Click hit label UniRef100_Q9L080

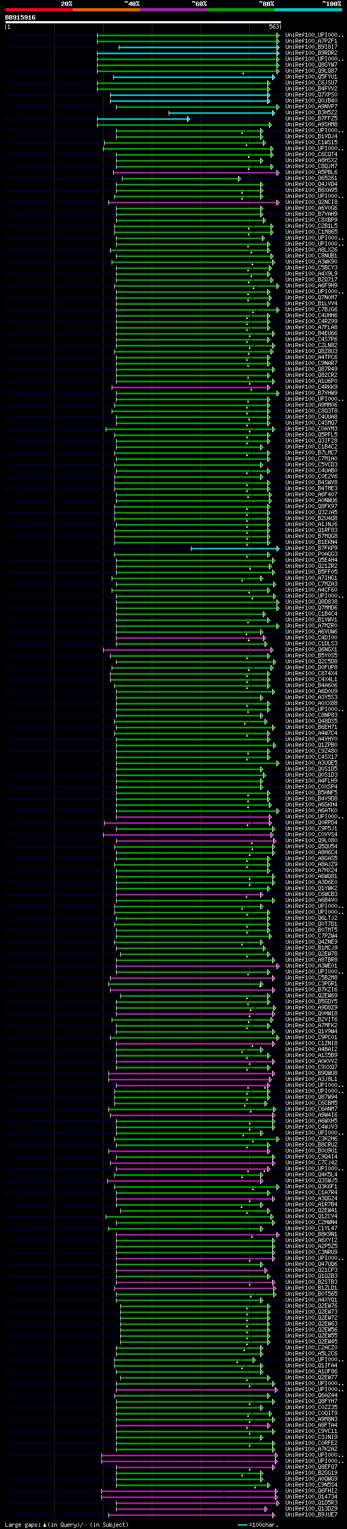pyautogui.click(x=311, y=841)
